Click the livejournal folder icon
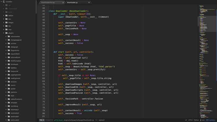Viewport: 217px width, 122px height. pyautogui.click(x=9, y=71)
